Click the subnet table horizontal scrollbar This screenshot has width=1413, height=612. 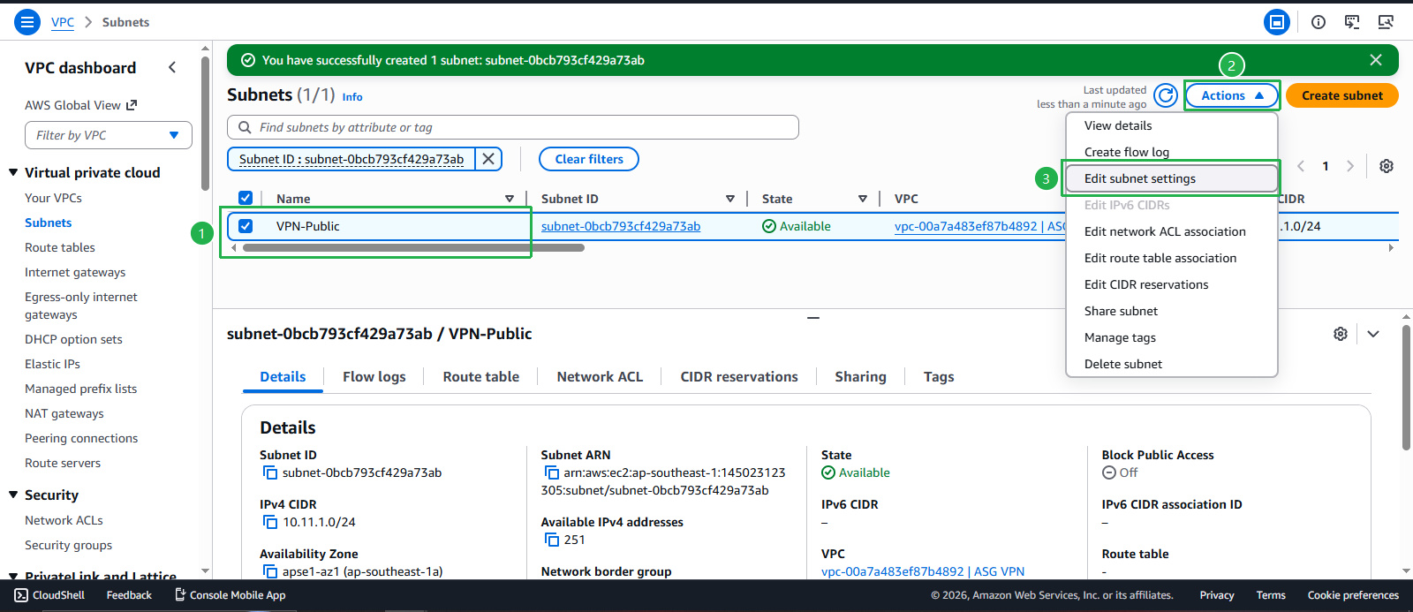[413, 248]
